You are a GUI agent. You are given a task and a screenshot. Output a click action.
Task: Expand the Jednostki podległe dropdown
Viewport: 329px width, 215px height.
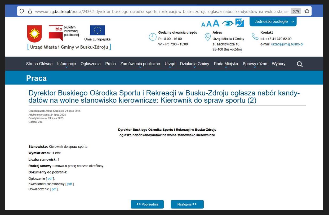point(273,22)
